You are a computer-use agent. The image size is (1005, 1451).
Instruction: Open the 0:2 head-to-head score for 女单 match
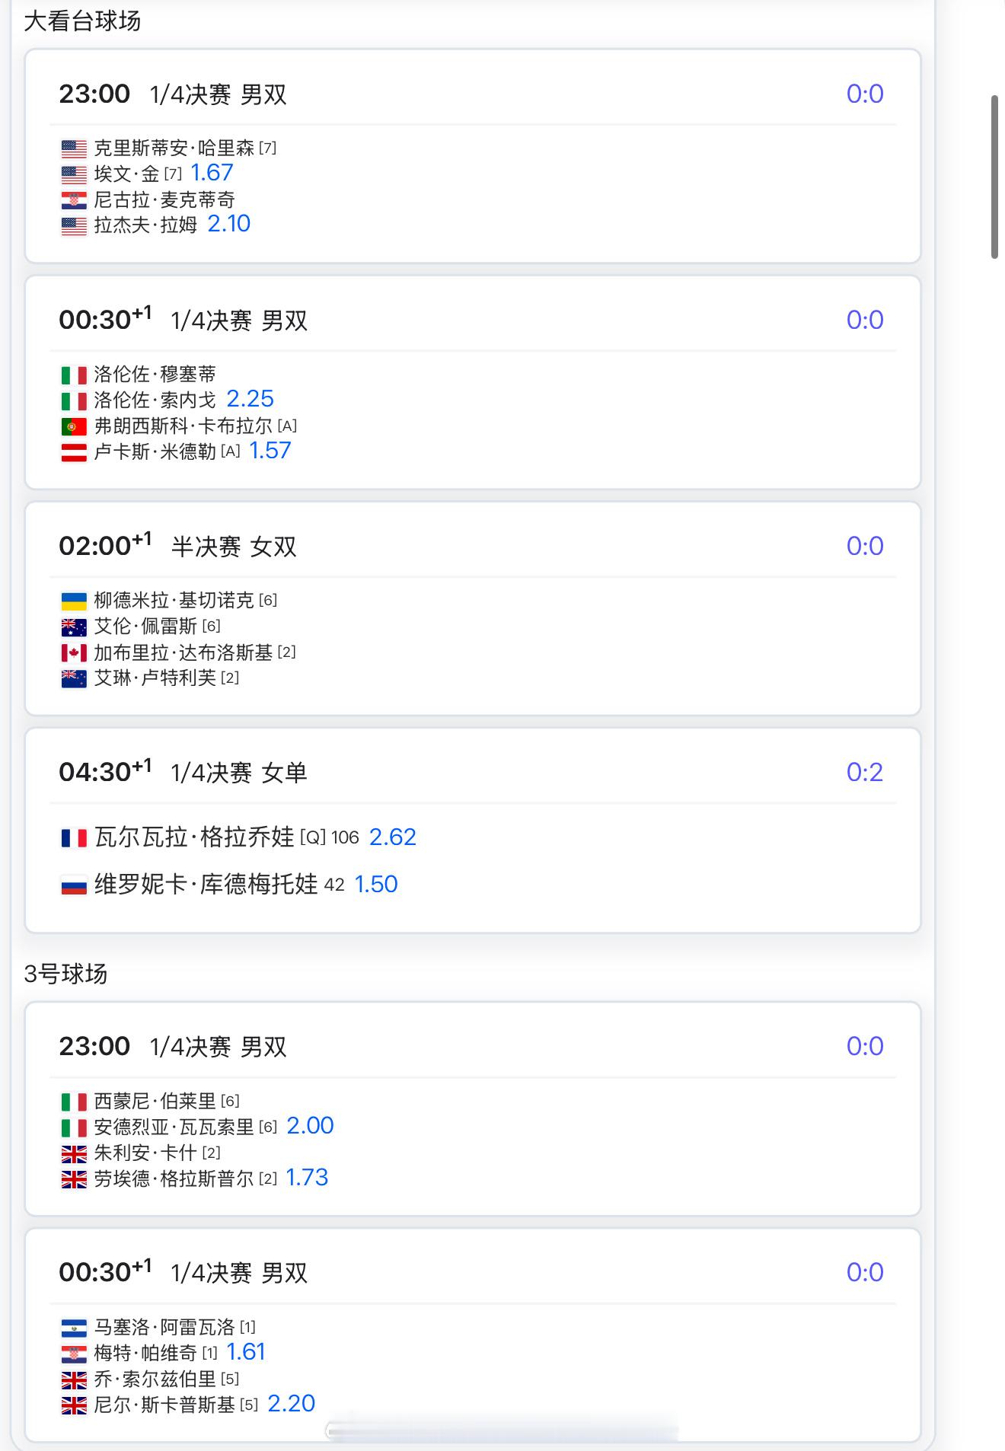(x=865, y=772)
